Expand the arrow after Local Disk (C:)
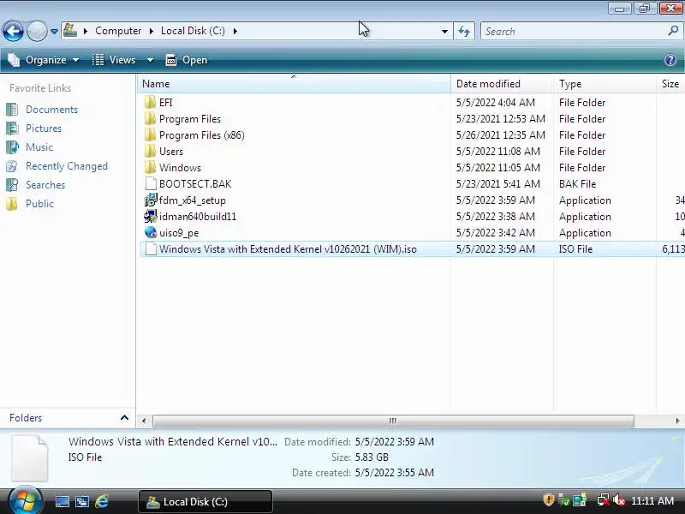Screen dimensions: 685x514 (x=235, y=31)
